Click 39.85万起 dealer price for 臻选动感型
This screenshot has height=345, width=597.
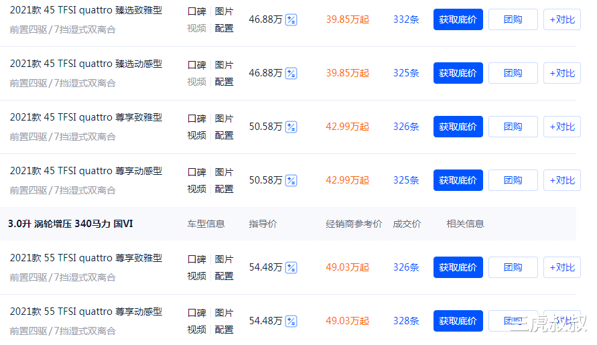tap(348, 73)
